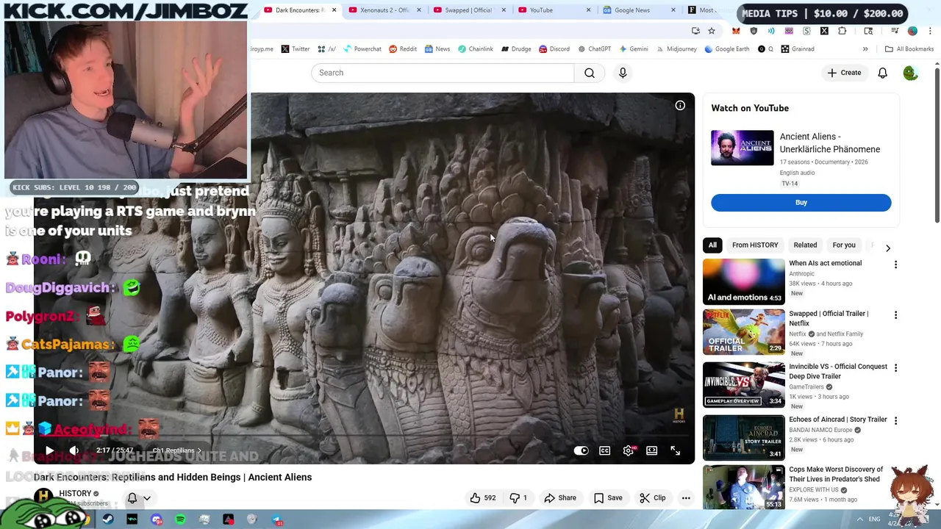Play the paused YouTube video
This screenshot has width=941, height=529.
49,450
